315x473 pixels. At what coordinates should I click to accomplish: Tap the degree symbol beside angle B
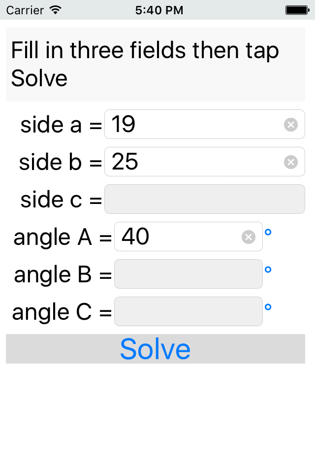(x=268, y=270)
